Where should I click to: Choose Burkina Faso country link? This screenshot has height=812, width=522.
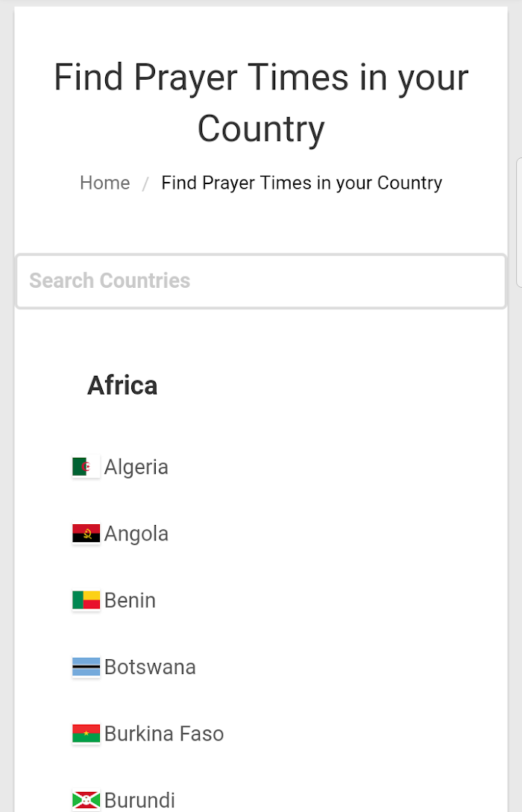pos(164,734)
